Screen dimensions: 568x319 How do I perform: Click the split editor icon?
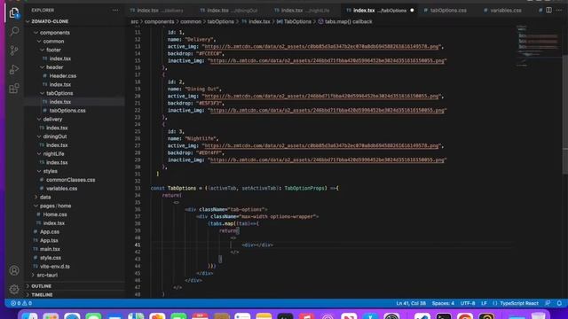(548, 10)
